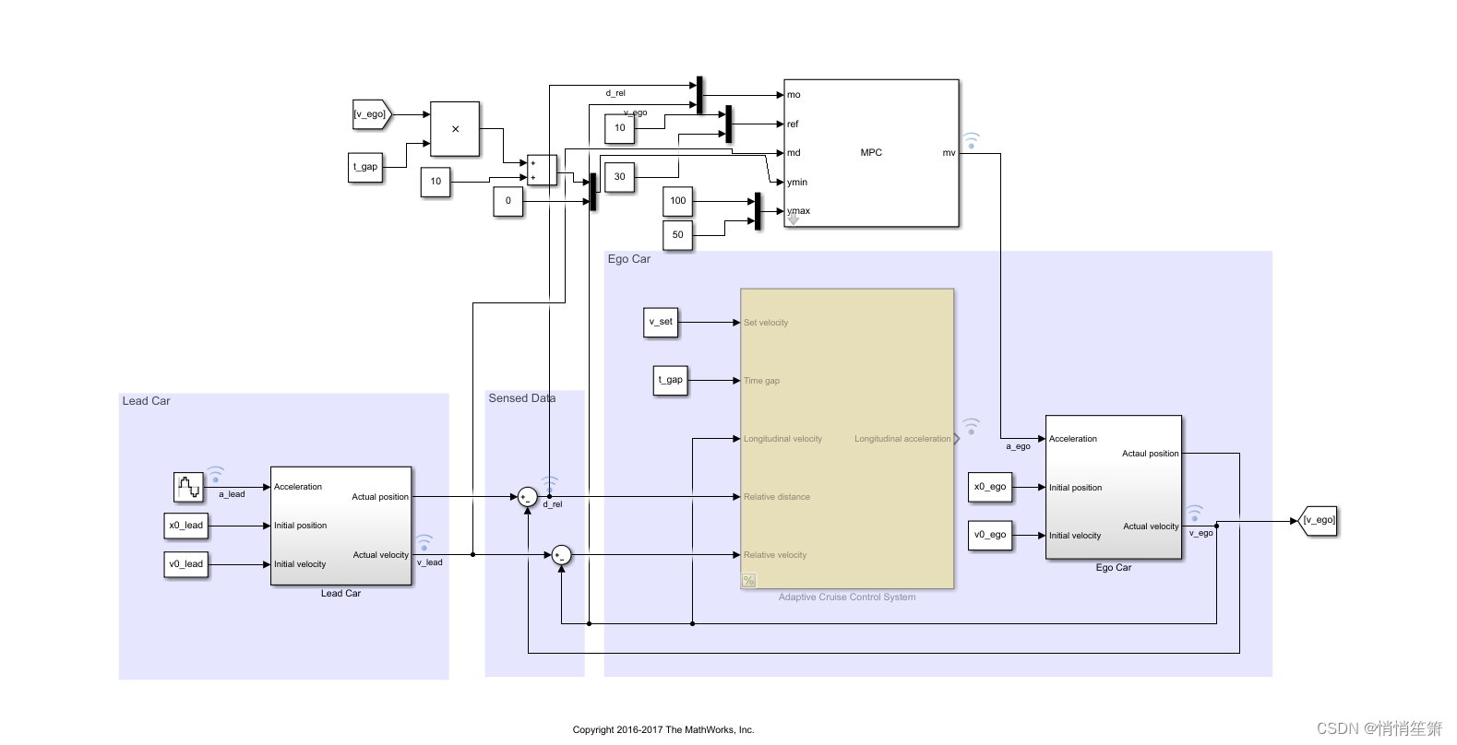Image resolution: width=1457 pixels, height=745 pixels.
Task: Select the t_gap constant feeding the Product block
Action: pos(365,167)
